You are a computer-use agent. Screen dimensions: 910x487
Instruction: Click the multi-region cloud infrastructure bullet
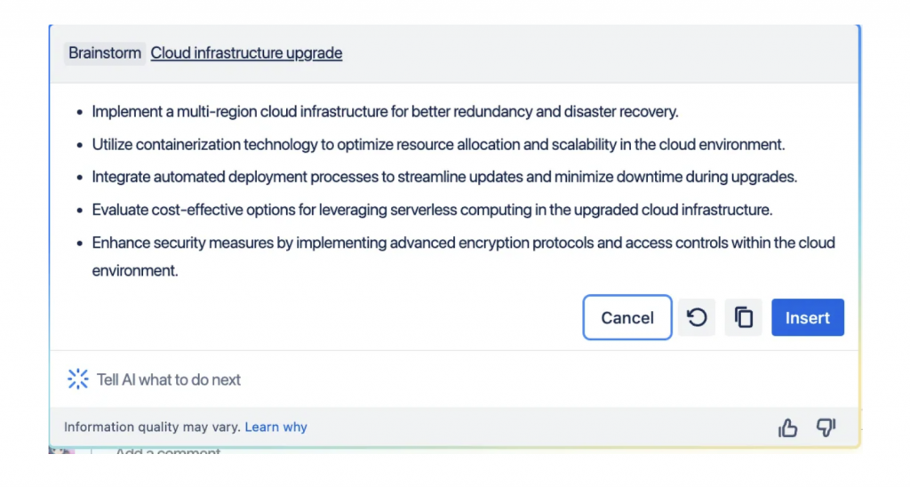tap(385, 112)
